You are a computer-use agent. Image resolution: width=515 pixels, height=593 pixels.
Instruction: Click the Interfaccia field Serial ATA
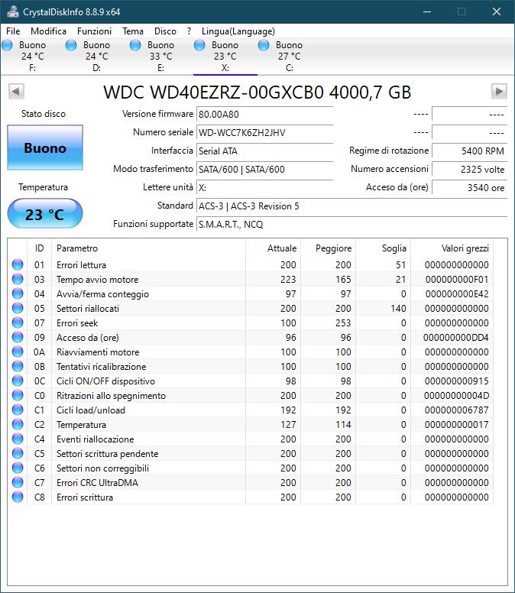coord(264,151)
